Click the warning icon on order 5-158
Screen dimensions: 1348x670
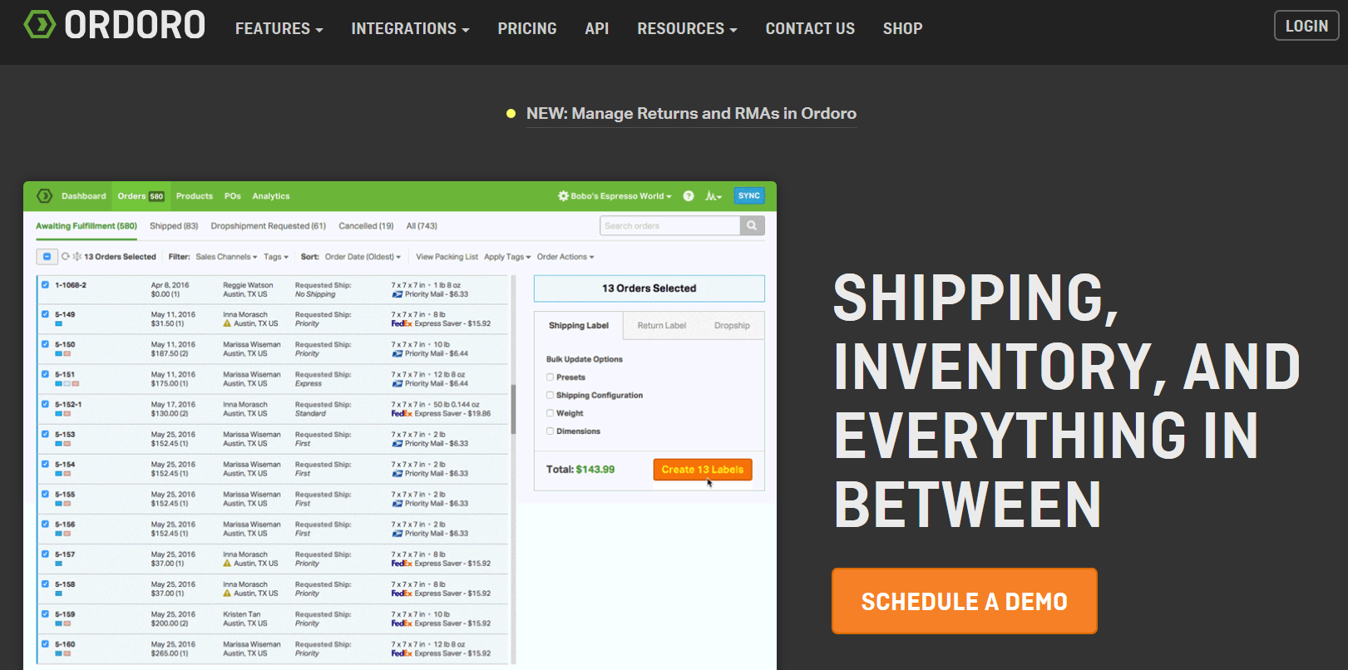coord(227,594)
